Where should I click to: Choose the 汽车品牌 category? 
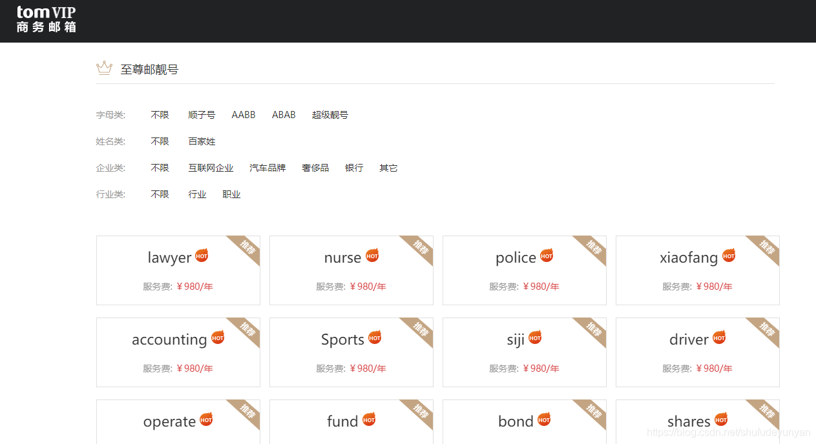coord(267,167)
